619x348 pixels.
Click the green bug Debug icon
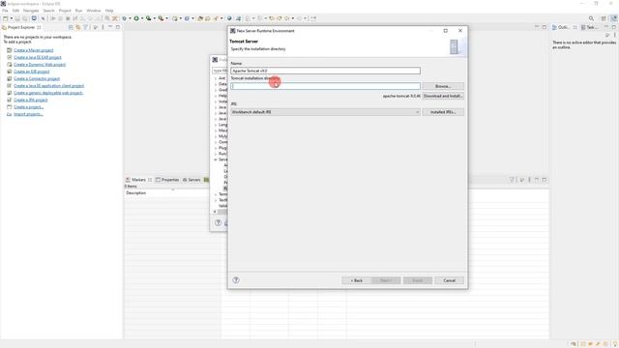[125, 18]
